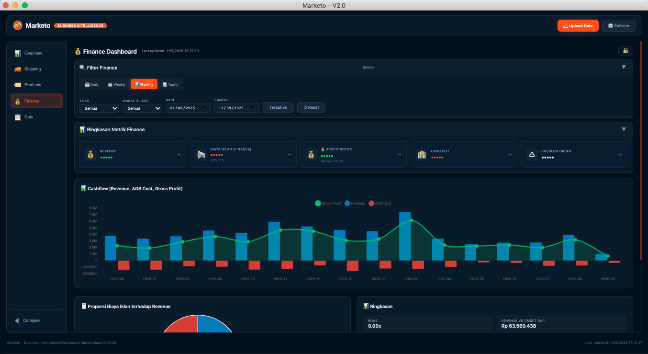648x354 pixels.
Task: Click the Cashflow chart title icon
Action: click(84, 188)
